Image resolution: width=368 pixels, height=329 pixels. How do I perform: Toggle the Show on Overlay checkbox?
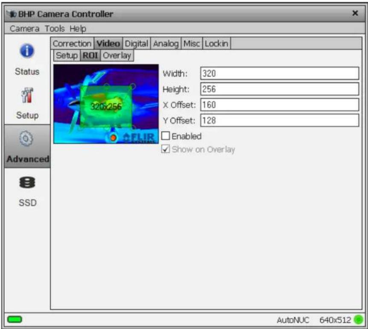(x=166, y=149)
